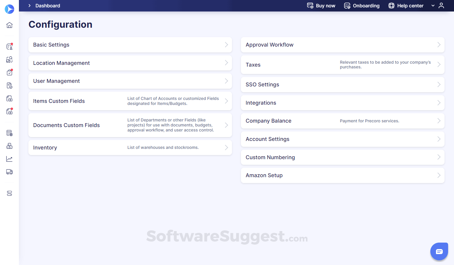Go to Dashboard via the breadcrumb
This screenshot has width=454, height=265.
[x=48, y=6]
